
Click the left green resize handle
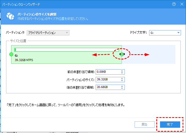tap(11, 54)
